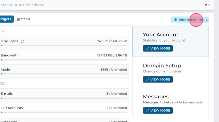Click arrow icon in Your Account button
The height and width of the screenshot is (122, 219).
[x=147, y=48]
